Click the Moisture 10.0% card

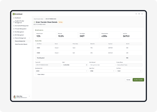tap(67, 35)
